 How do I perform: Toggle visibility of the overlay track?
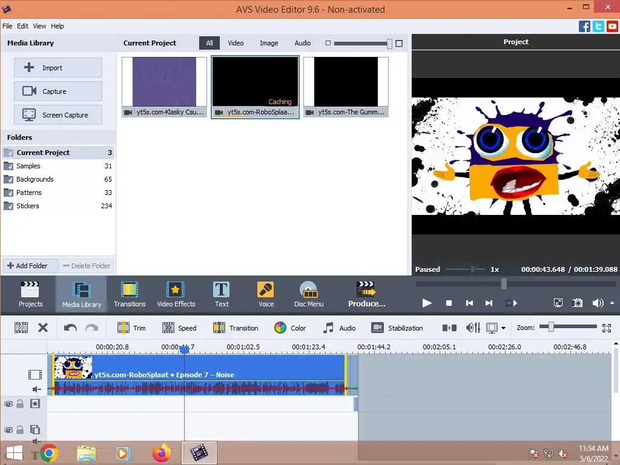(8, 430)
